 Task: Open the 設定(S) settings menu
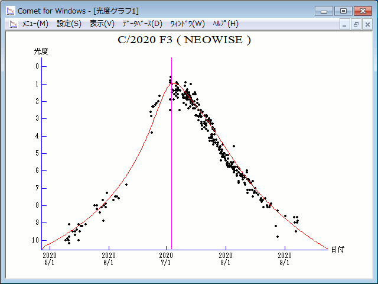(x=69, y=24)
